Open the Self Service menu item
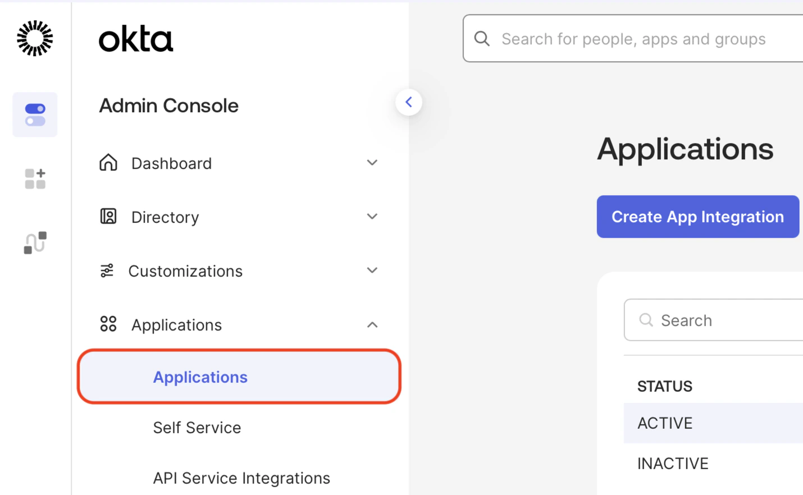The image size is (803, 495). tap(197, 427)
